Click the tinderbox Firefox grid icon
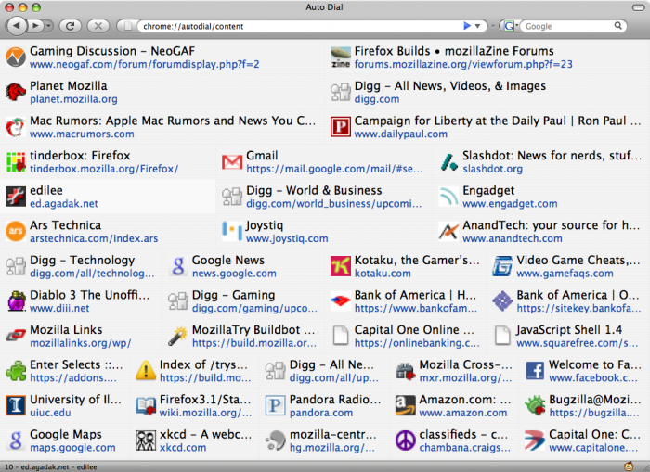 tap(16, 162)
